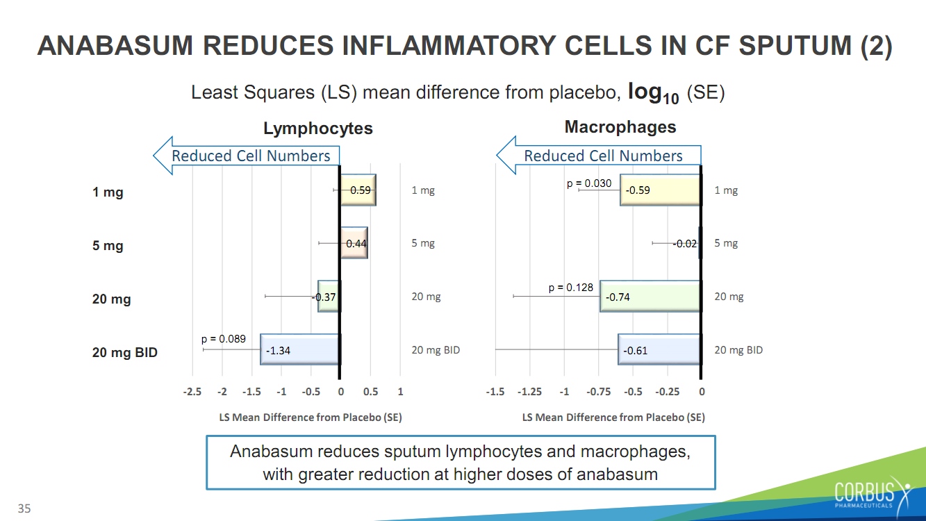
Task: Click the 'Reduced Cell Numbers' arrow above Lymphocytes chart
Action: click(247, 156)
